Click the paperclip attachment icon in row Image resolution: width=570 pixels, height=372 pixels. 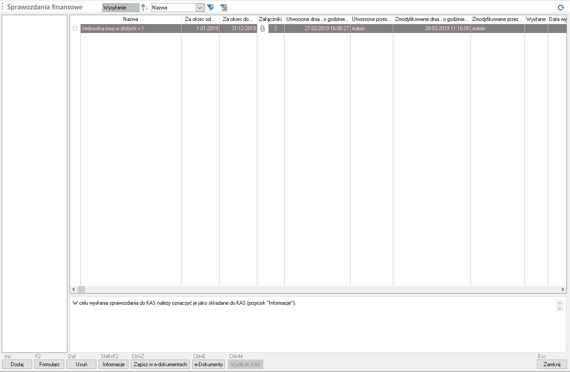[x=263, y=29]
